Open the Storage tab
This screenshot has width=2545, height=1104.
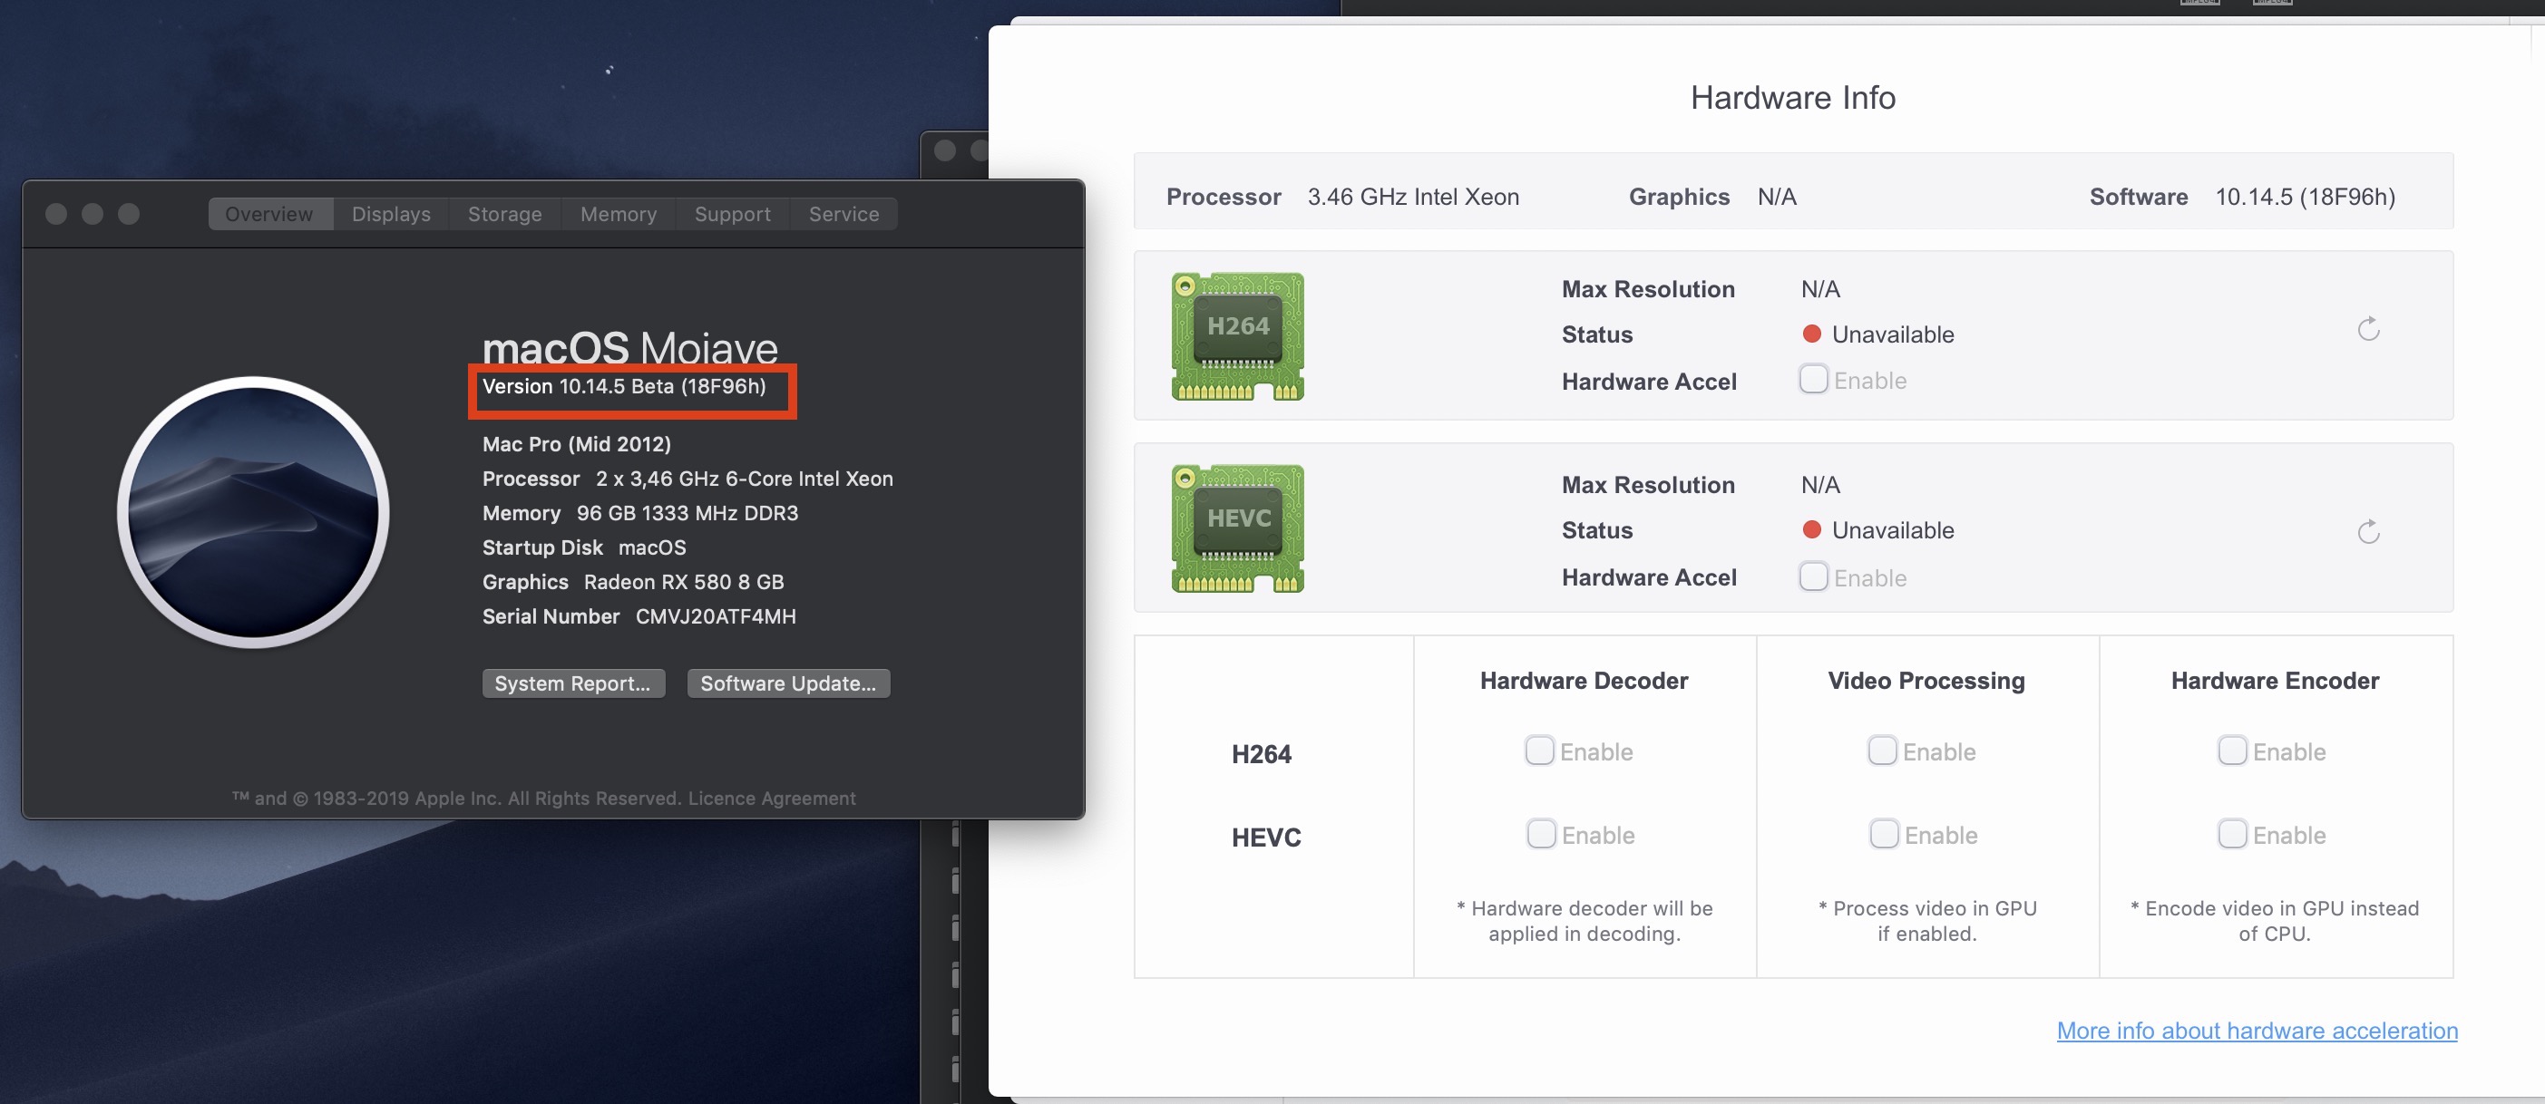pyautogui.click(x=504, y=214)
